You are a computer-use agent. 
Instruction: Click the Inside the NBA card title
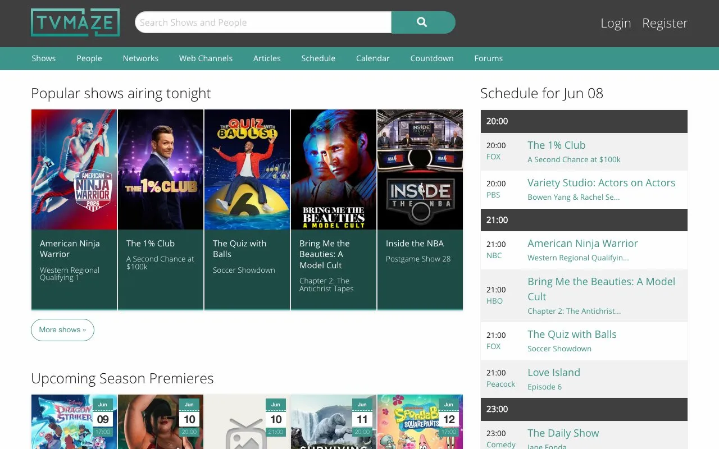[415, 244]
